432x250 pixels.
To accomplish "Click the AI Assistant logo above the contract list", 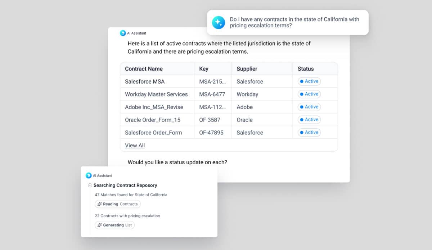I will coord(123,33).
